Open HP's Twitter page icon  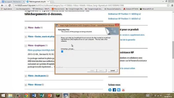pyautogui.click(x=119, y=90)
